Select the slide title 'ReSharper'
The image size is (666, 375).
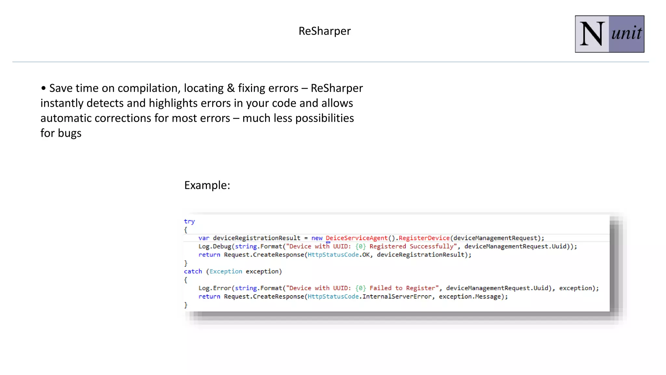point(325,31)
